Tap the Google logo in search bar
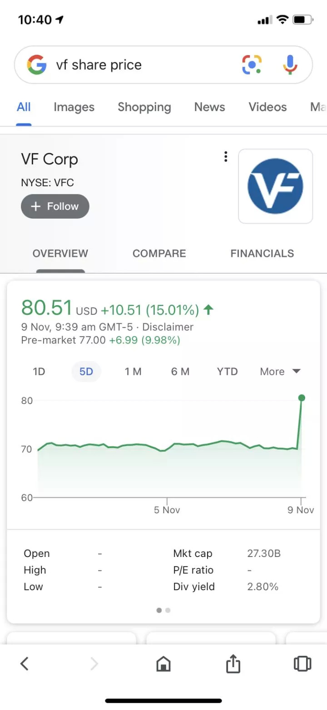The image size is (327, 710). point(37,65)
